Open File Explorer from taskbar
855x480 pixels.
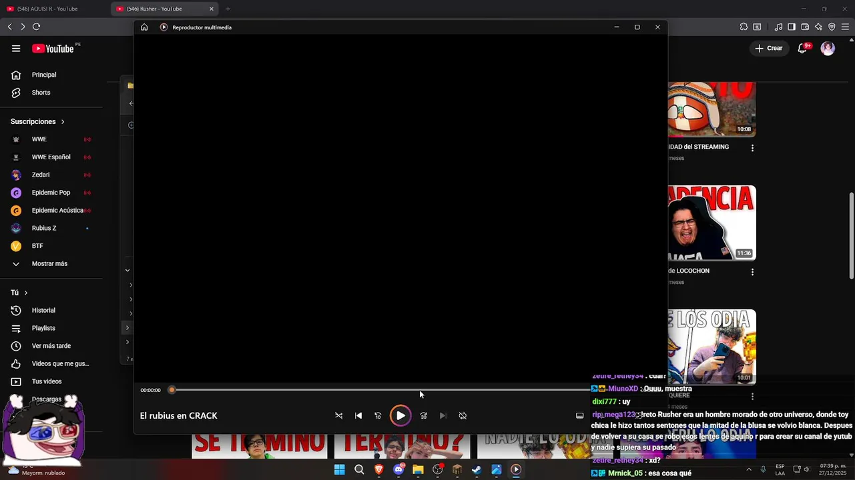[418, 469]
